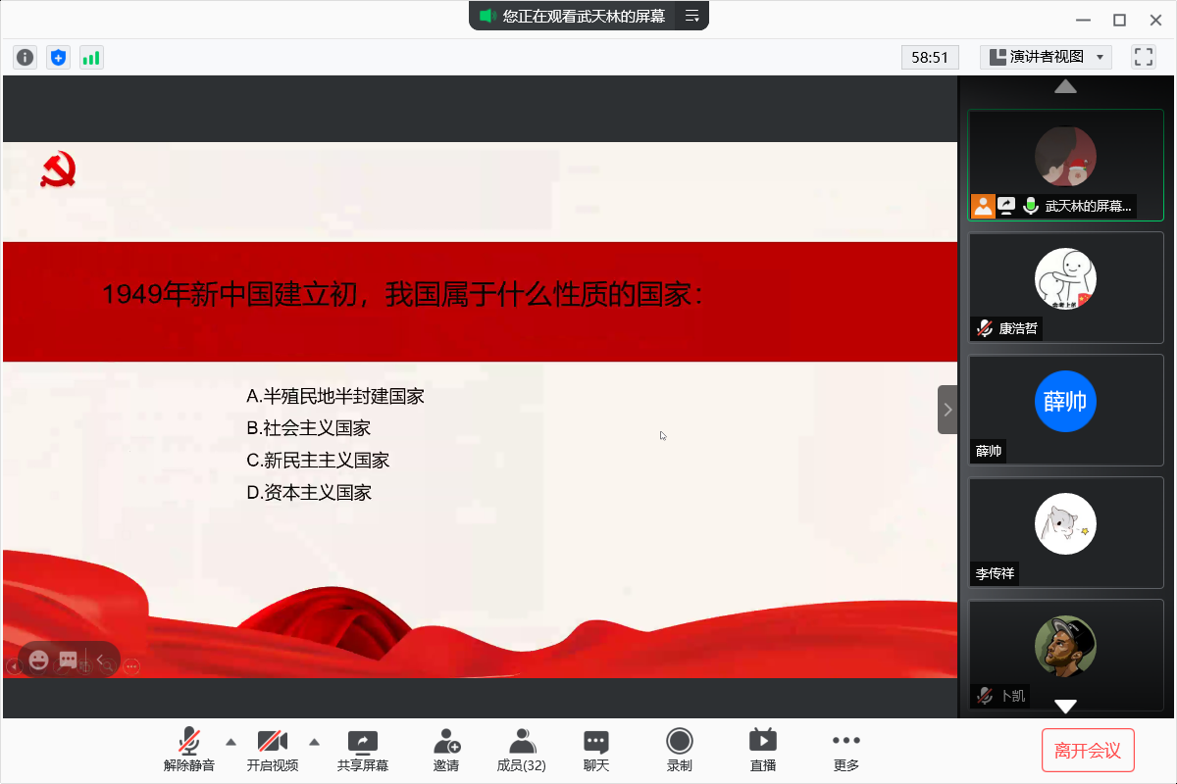Open live streaming (直播) option
The width and height of the screenshot is (1177, 784).
point(762,750)
